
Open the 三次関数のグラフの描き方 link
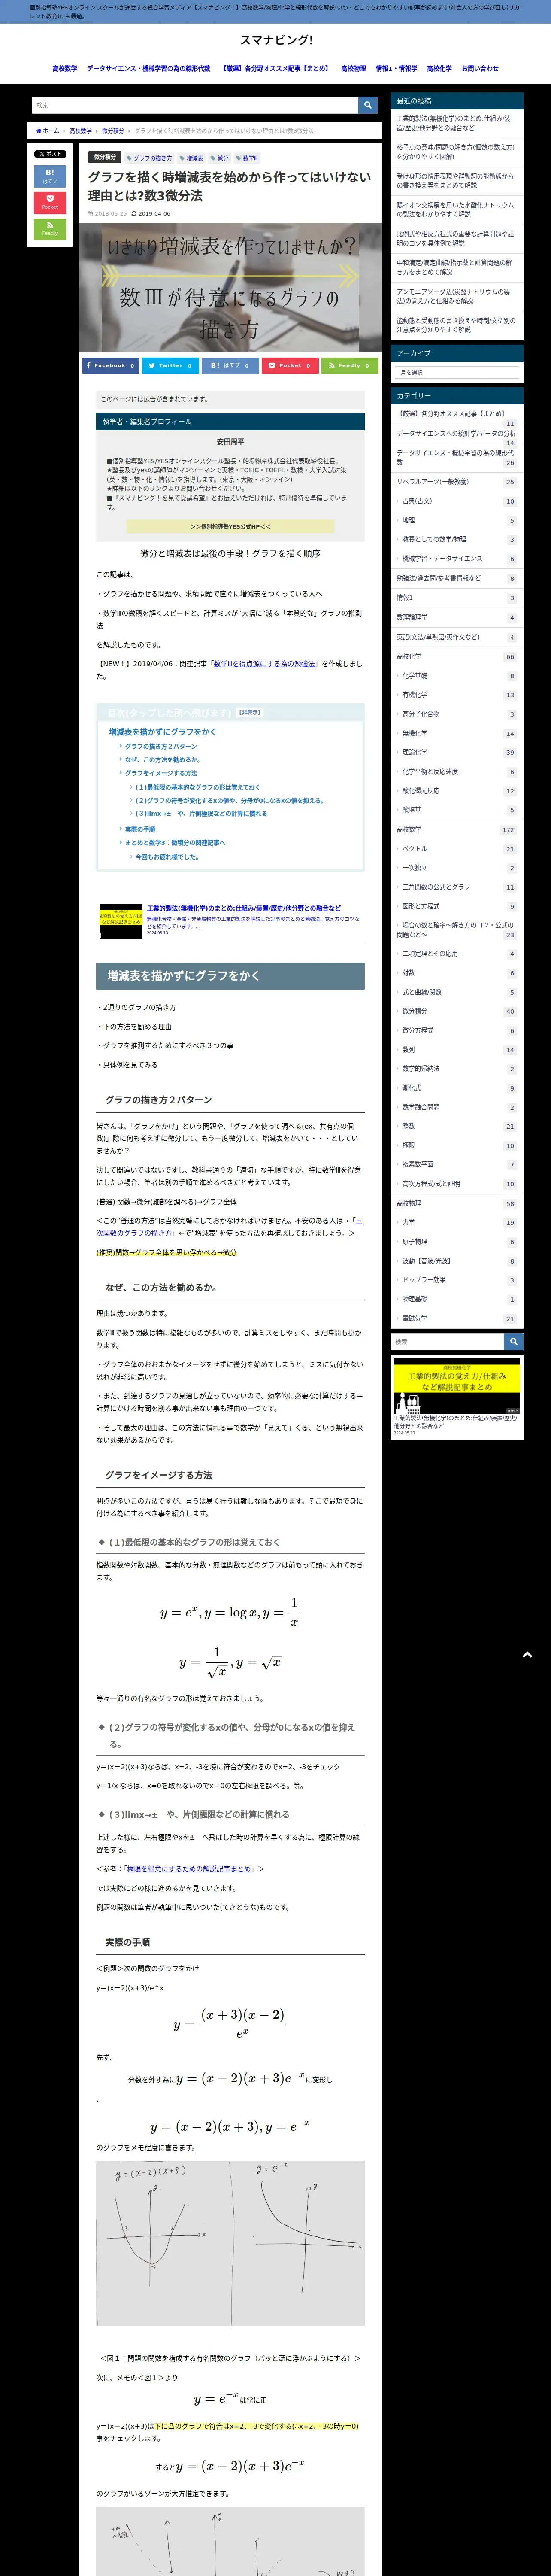pos(229,1227)
